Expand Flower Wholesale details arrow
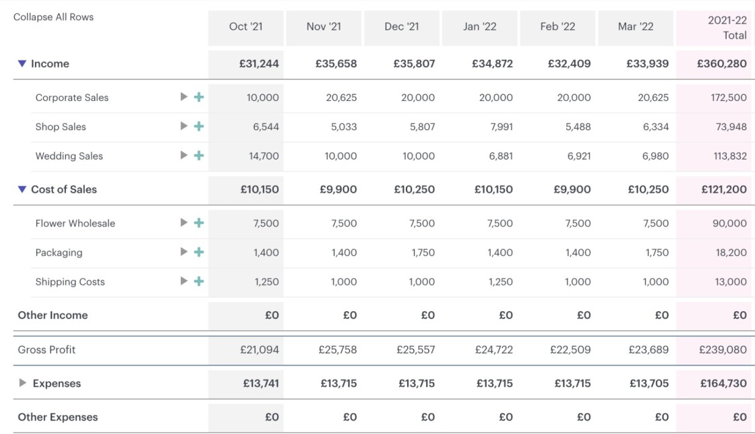 184,223
